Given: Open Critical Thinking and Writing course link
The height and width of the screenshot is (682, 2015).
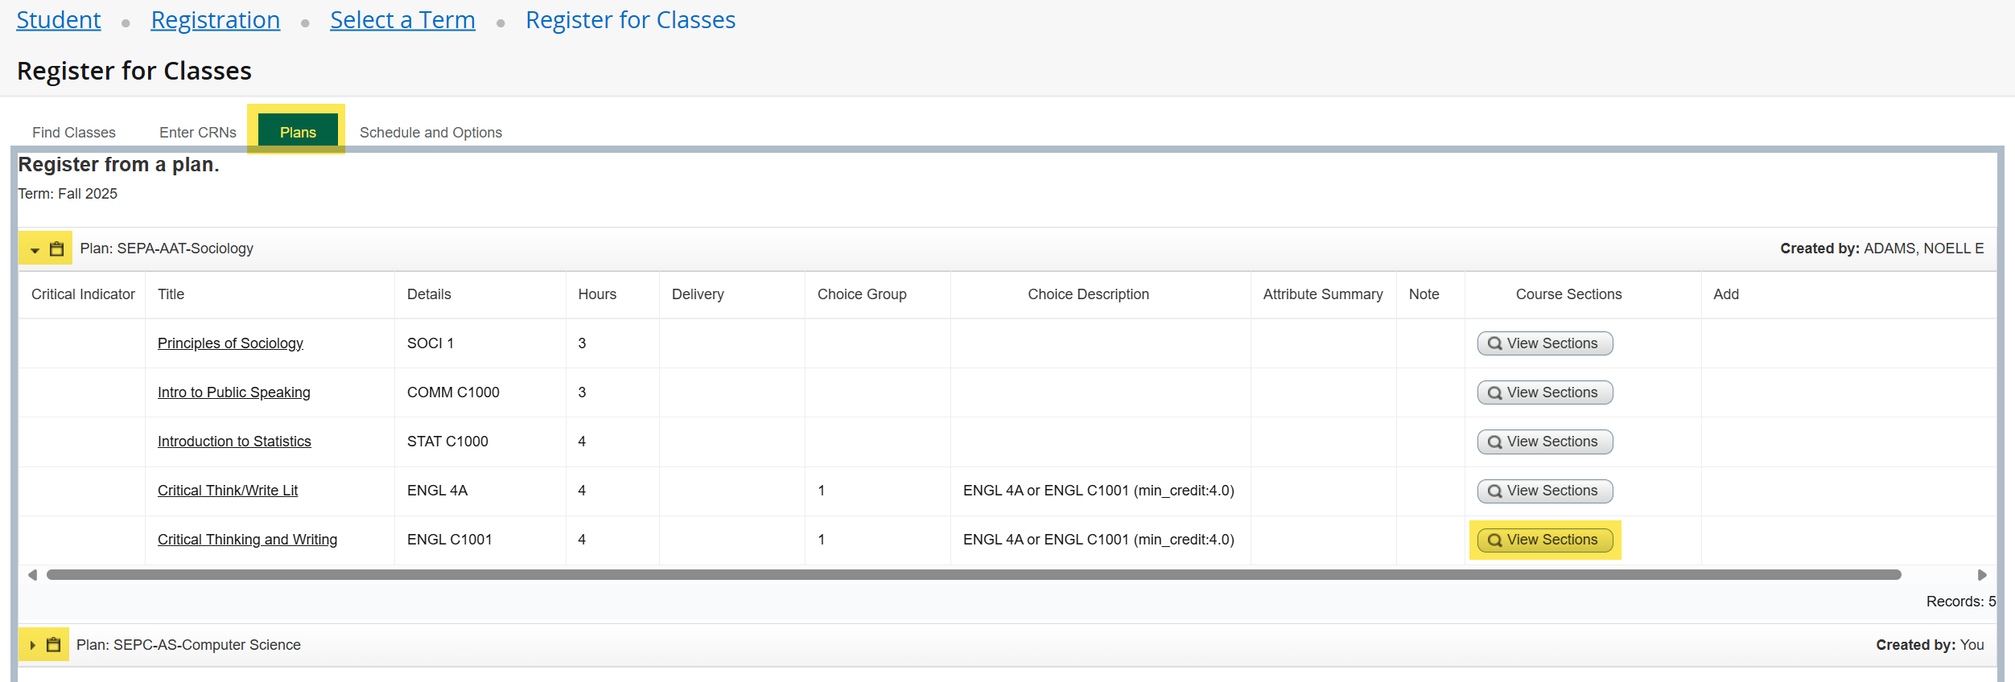Looking at the screenshot, I should click(x=247, y=540).
